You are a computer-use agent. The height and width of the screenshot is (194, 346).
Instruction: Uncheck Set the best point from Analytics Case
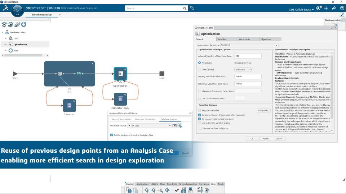tap(111, 135)
